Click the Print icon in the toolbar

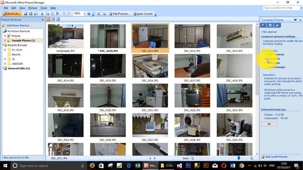(x=31, y=14)
